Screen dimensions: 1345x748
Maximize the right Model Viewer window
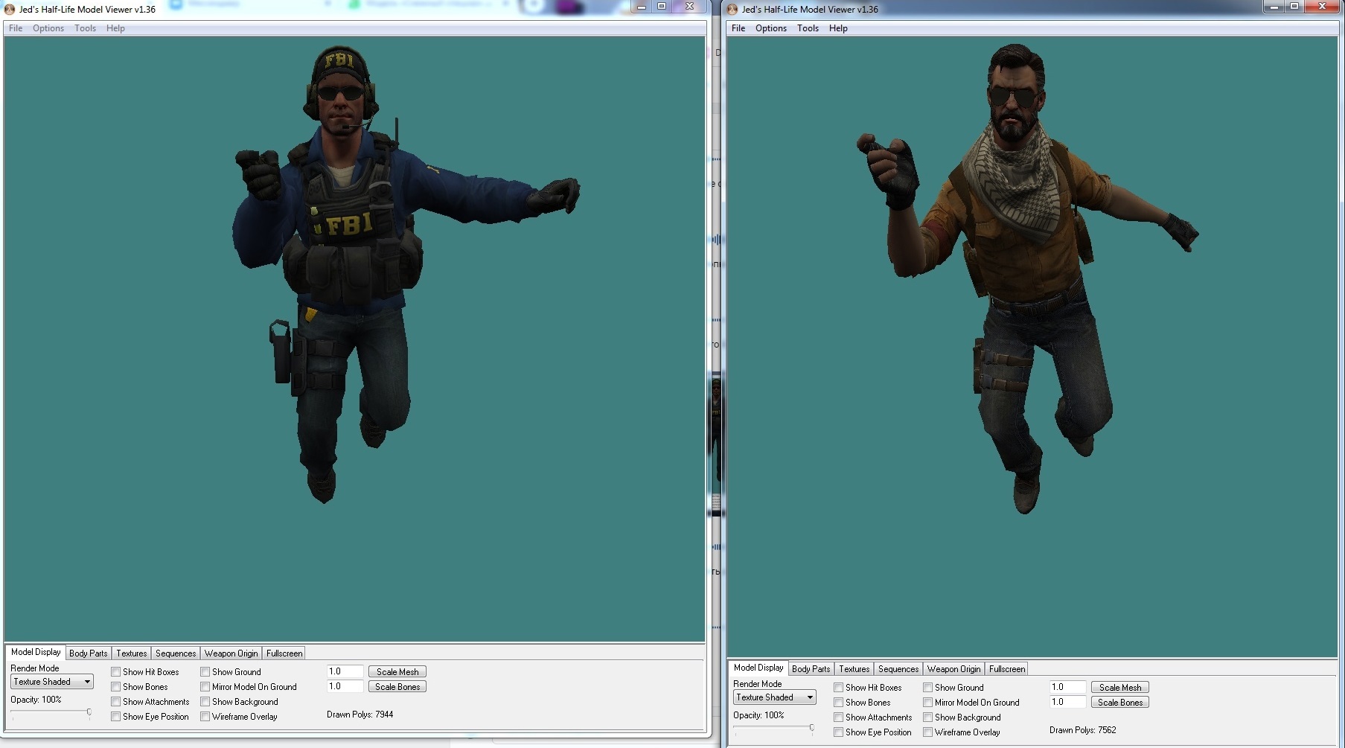(x=1294, y=6)
